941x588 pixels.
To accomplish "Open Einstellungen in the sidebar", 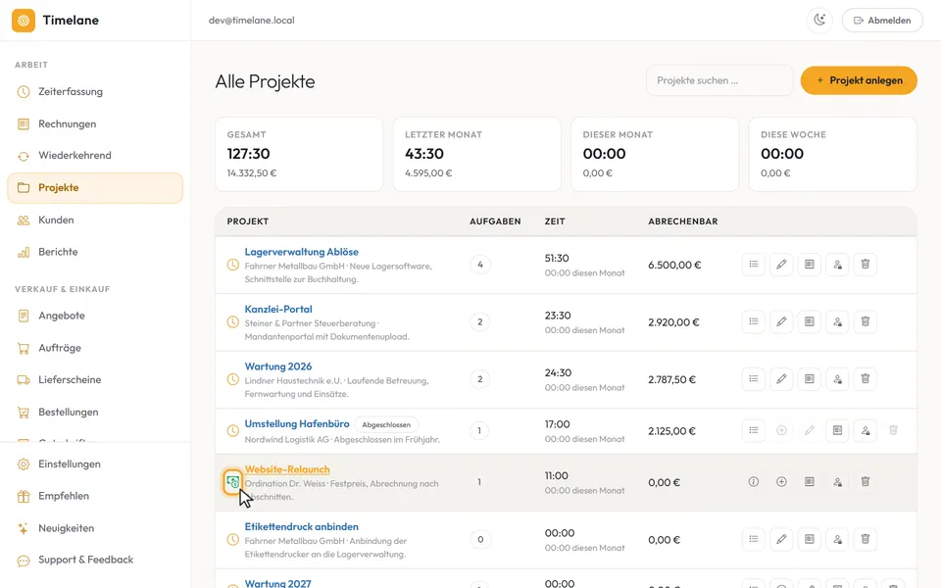I will coord(95,464).
